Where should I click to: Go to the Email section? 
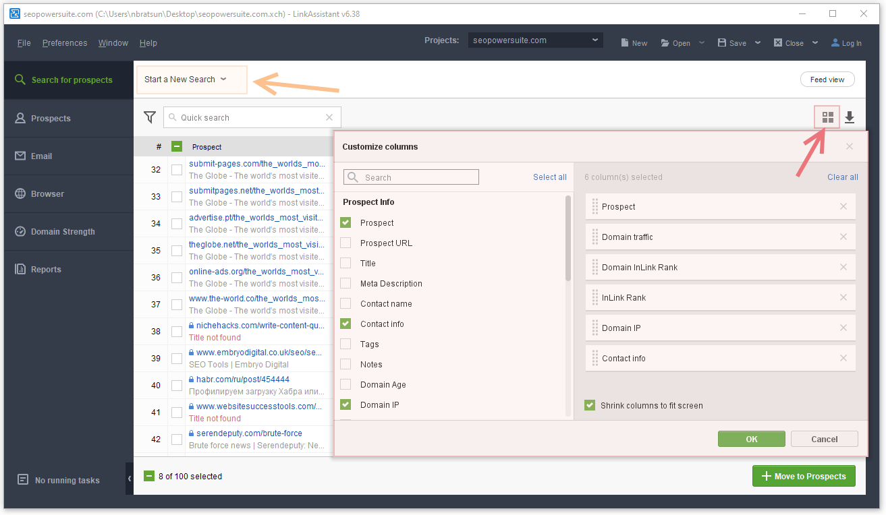pos(41,156)
